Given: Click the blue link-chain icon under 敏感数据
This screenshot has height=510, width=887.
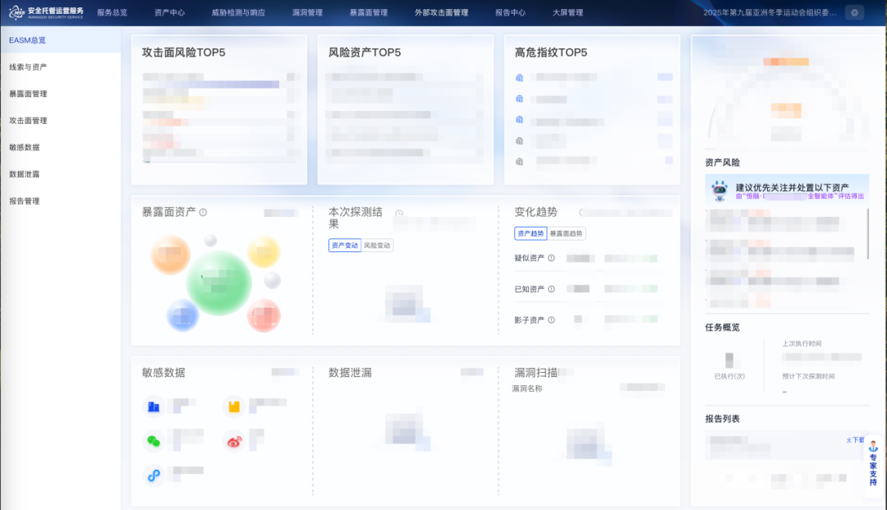Looking at the screenshot, I should [x=154, y=475].
